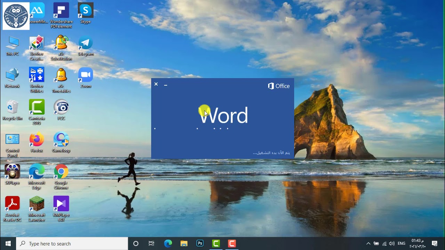Open the clock and calendar flyout
The width and height of the screenshot is (445, 250).
coord(418,243)
